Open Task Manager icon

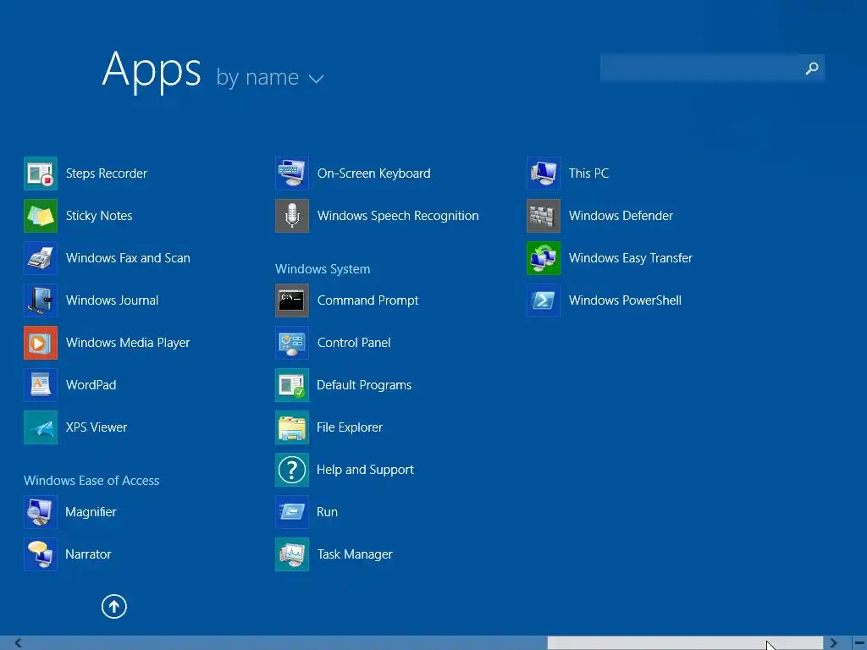(x=292, y=554)
